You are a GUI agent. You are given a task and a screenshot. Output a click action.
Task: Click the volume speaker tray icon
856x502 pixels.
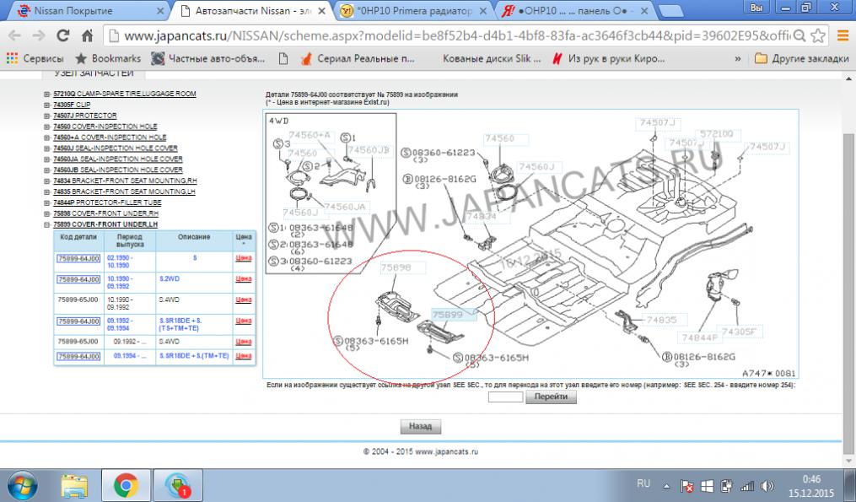[x=767, y=486]
